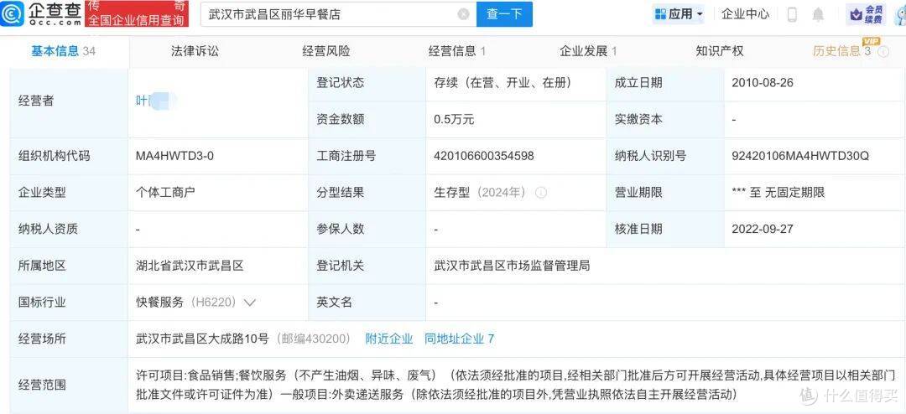The image size is (906, 414).
Task: Clear the search box with the X icon
Action: pos(463,14)
